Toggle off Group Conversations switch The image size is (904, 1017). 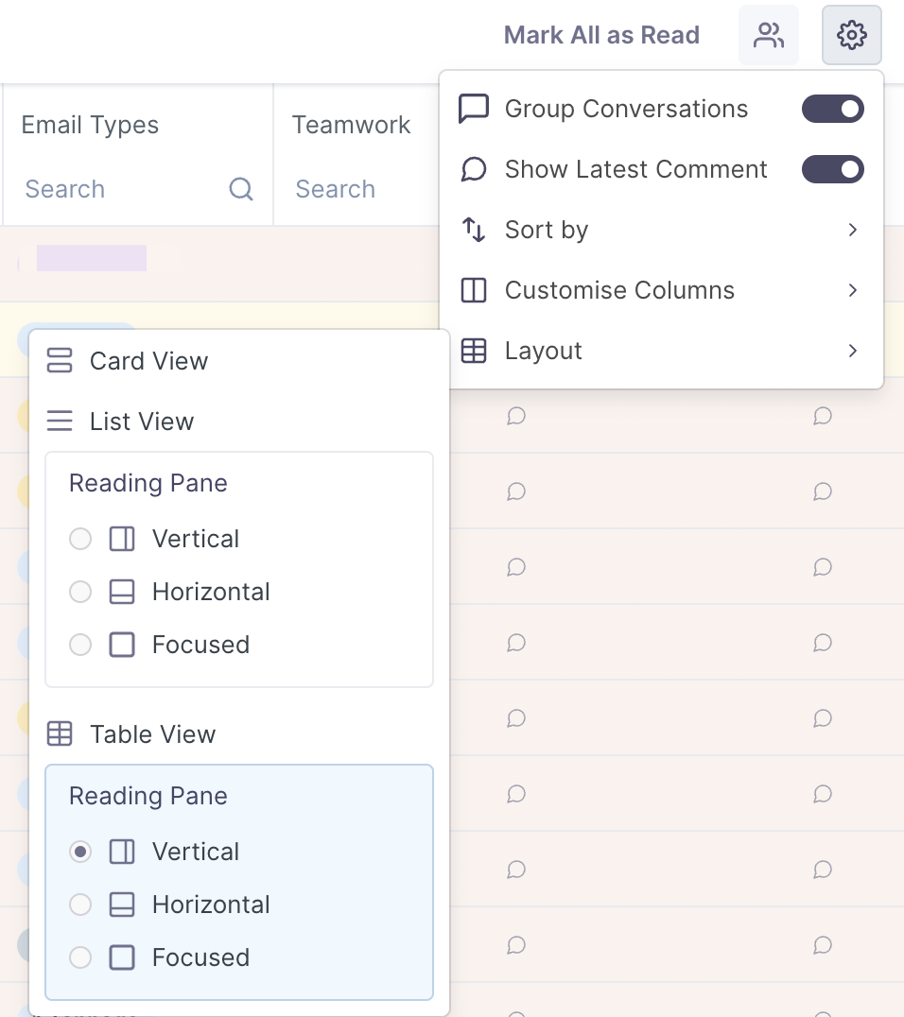coord(833,109)
